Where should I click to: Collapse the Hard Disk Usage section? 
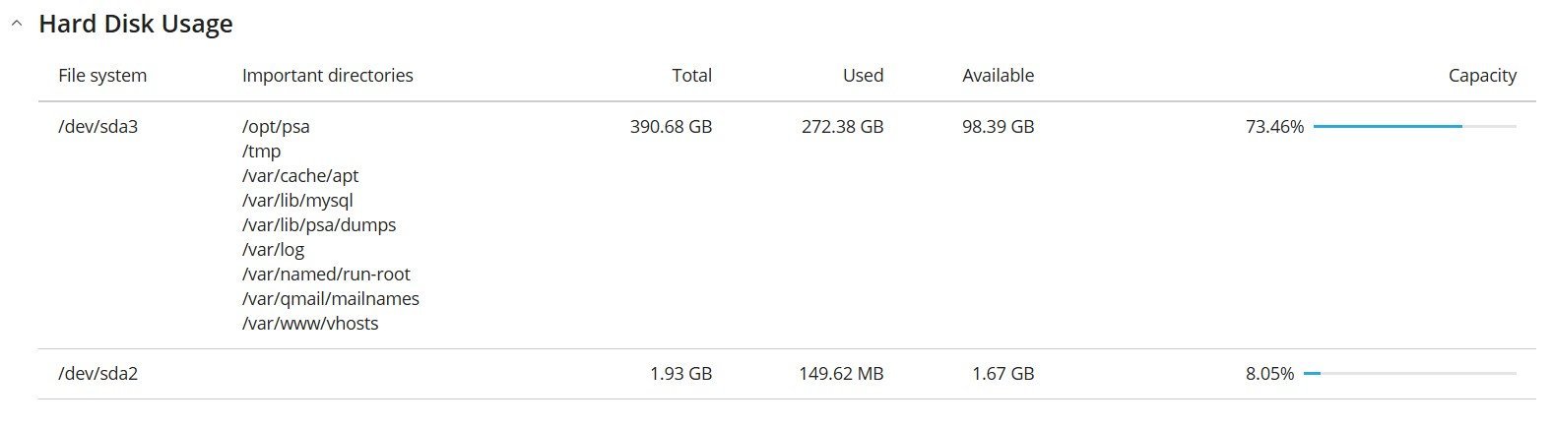(x=17, y=25)
